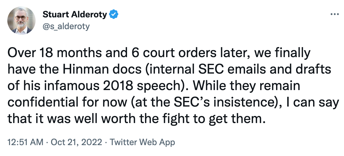The width and height of the screenshot is (344, 156).
Task: Open Stuart Alderoty's profile photo
Action: pyautogui.click(x=20, y=20)
